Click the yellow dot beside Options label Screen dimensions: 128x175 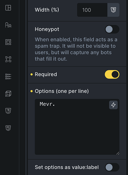tap(31, 91)
